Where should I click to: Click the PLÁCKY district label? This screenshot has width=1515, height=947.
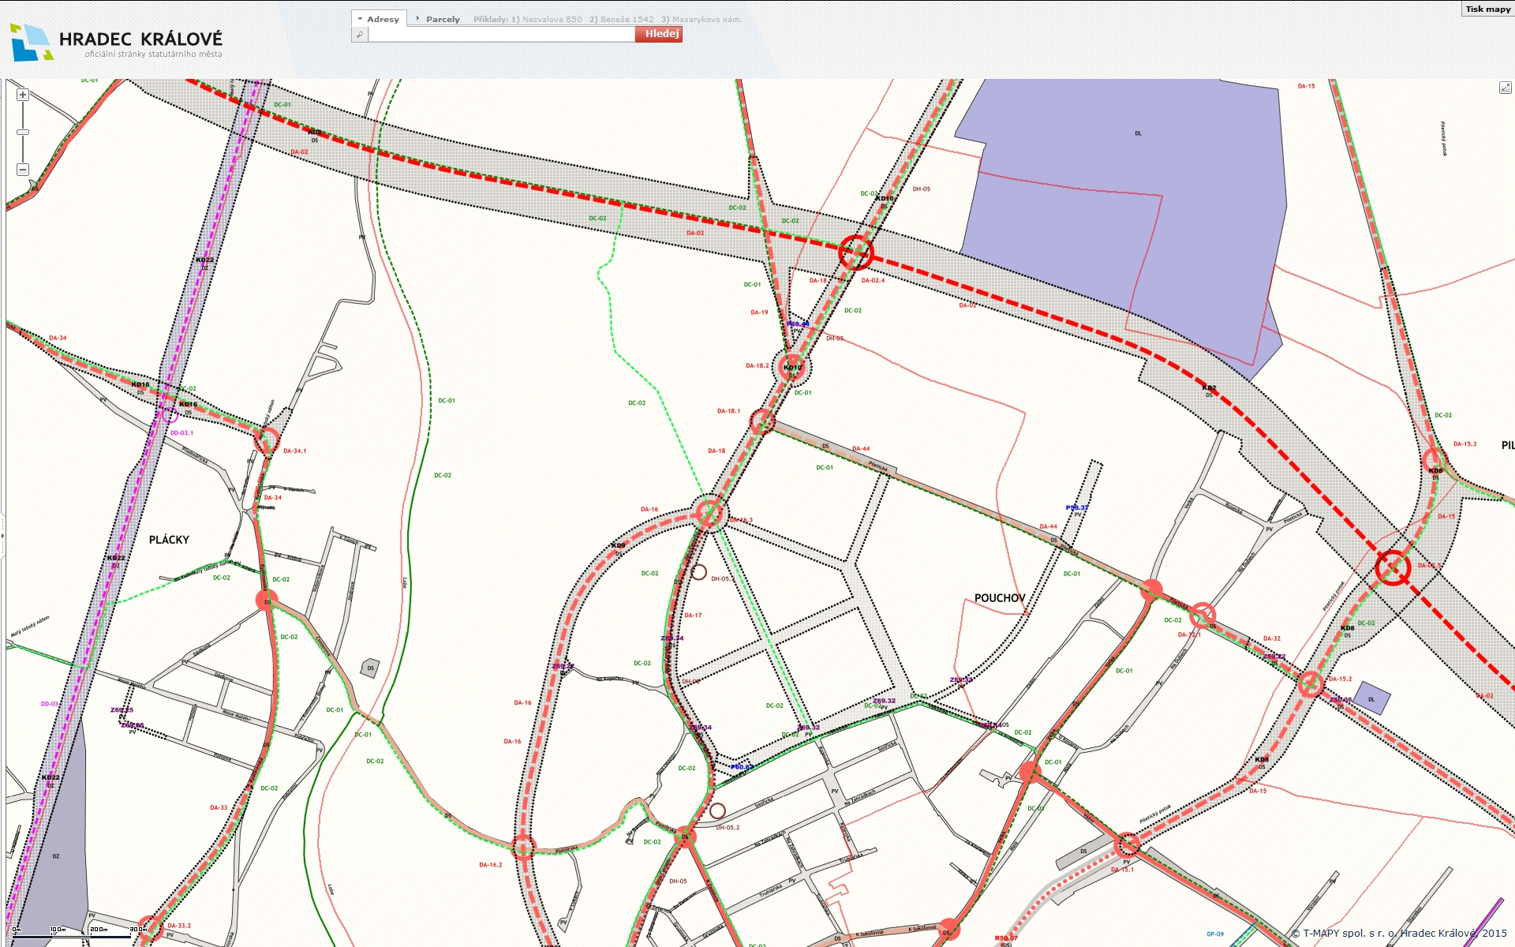[x=169, y=540]
